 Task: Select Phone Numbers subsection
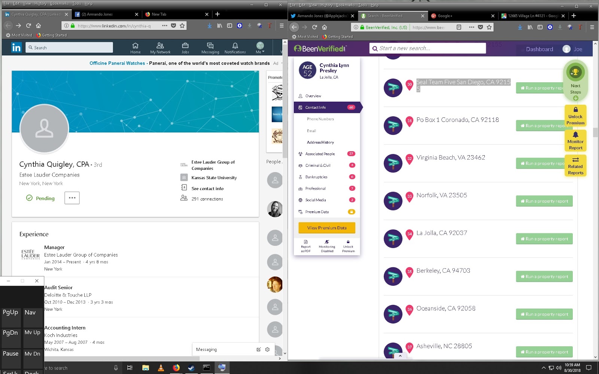tap(320, 119)
